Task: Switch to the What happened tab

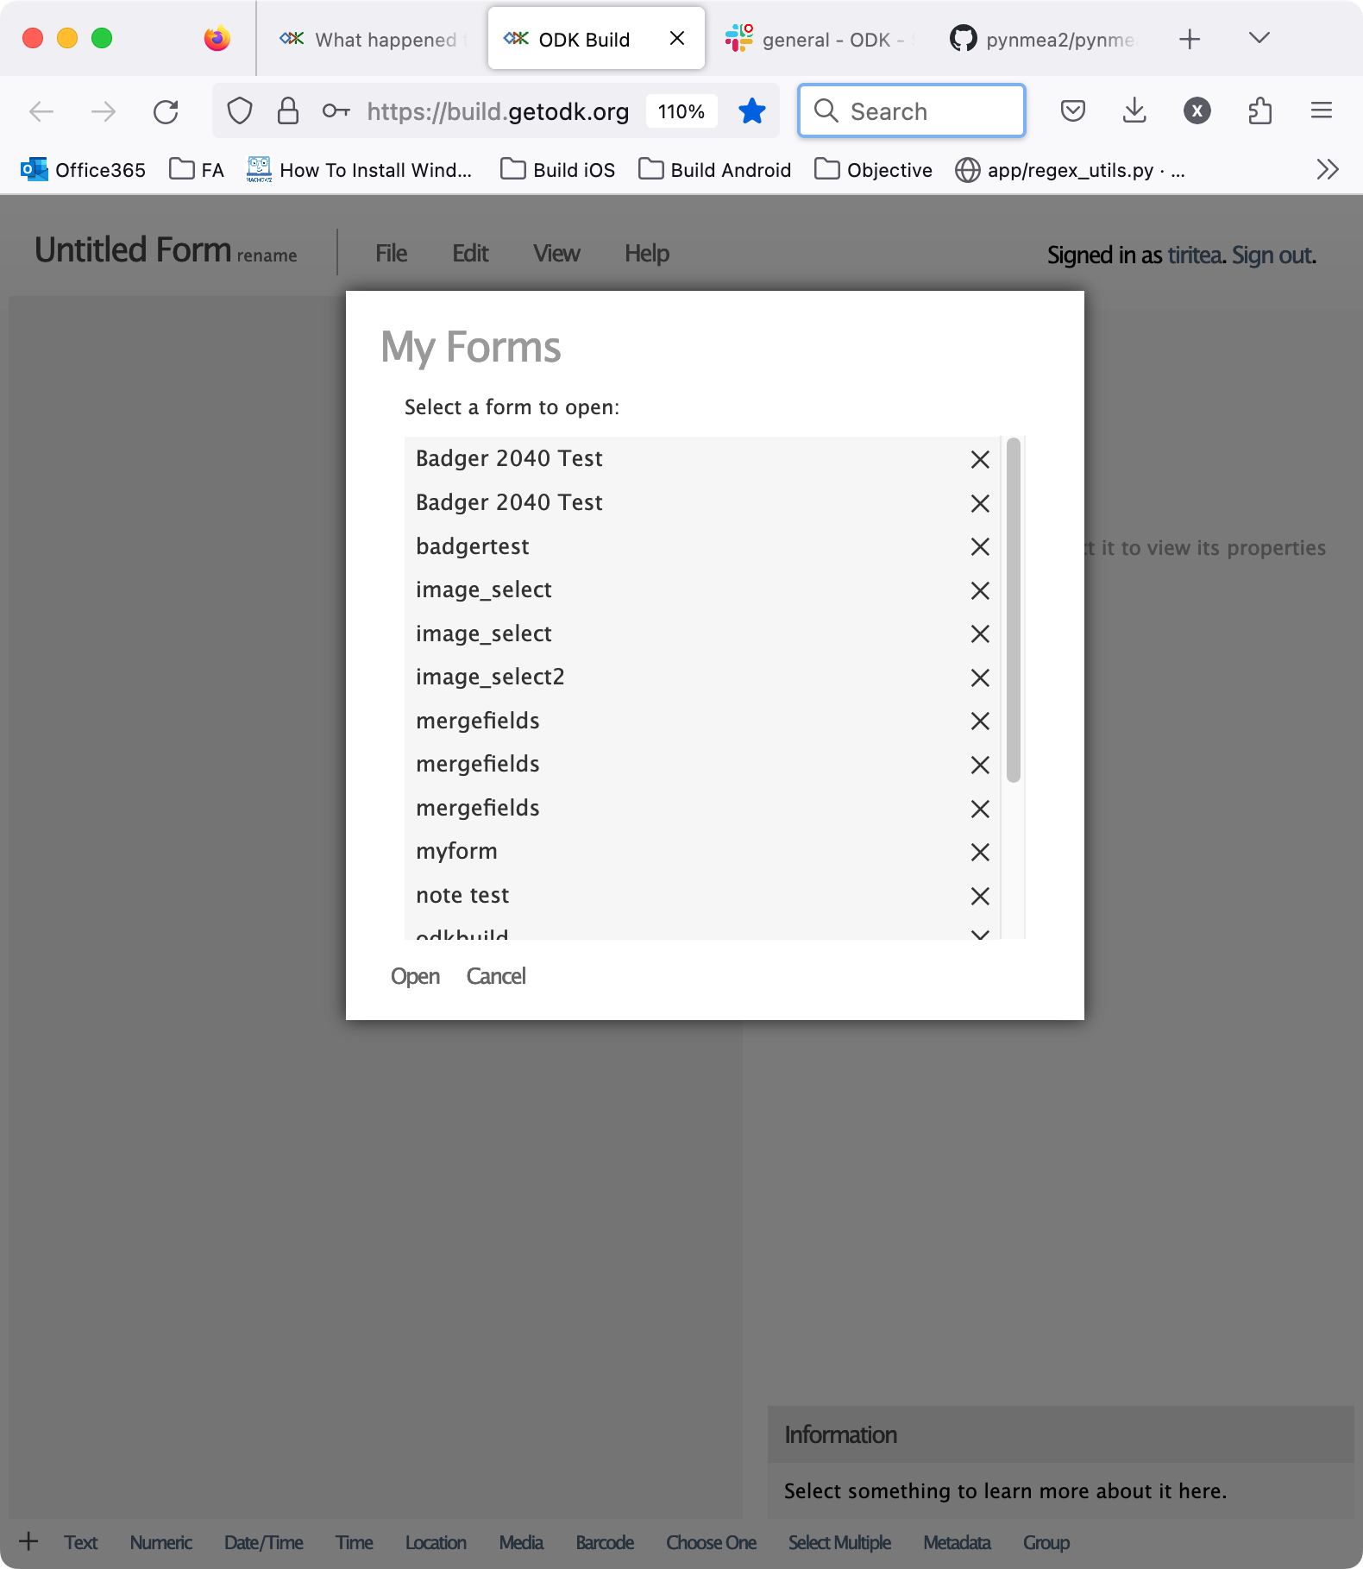Action: 373,39
